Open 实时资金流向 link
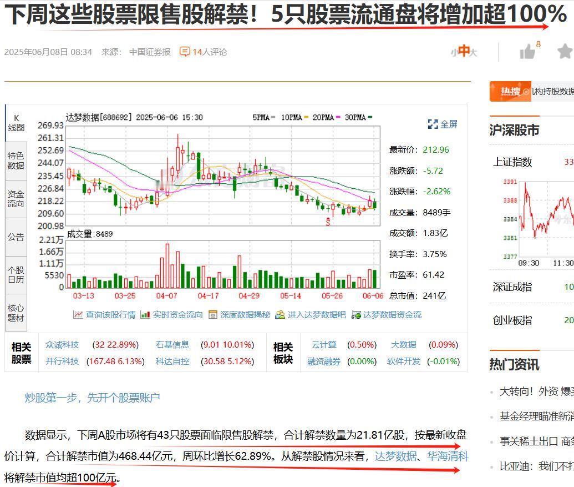The image size is (574, 487). [177, 315]
